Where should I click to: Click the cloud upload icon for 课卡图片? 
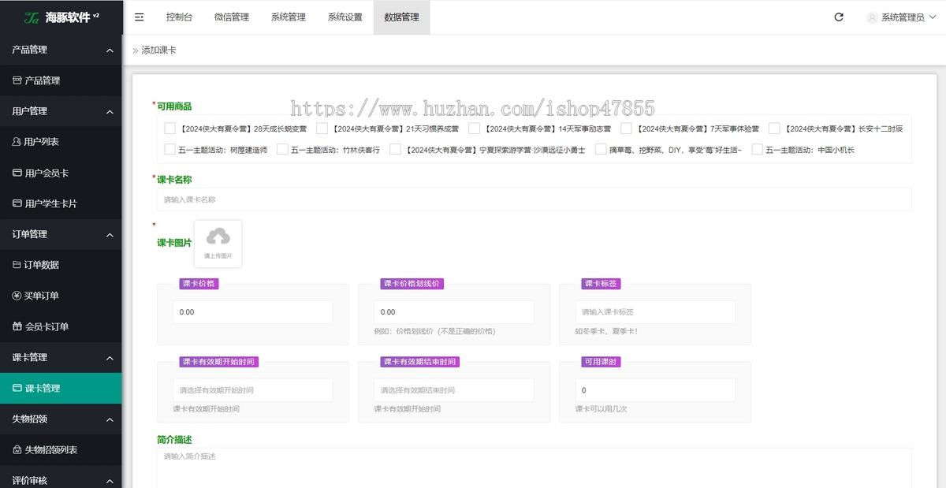[218, 236]
